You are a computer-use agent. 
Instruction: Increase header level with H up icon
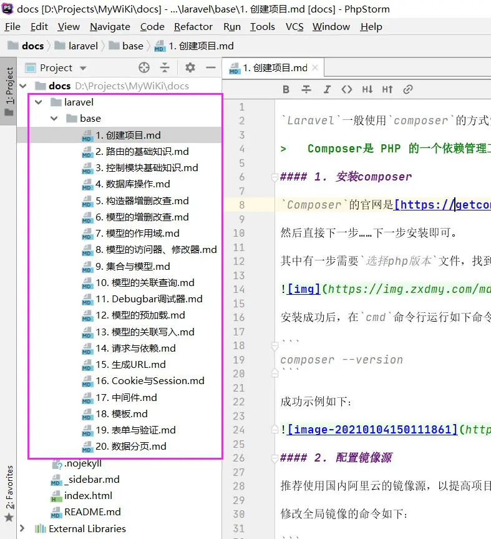(x=387, y=90)
